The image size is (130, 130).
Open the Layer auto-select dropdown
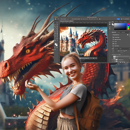(x=68, y=19)
